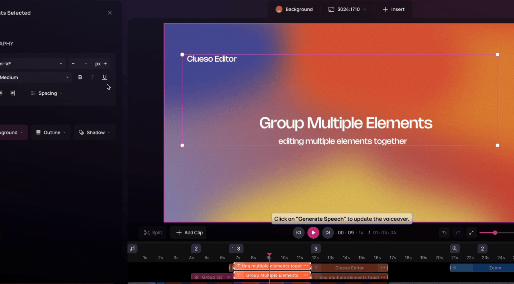Select the Group Multiple Elements timeline clip
This screenshot has height=284, width=514.
[x=272, y=275]
